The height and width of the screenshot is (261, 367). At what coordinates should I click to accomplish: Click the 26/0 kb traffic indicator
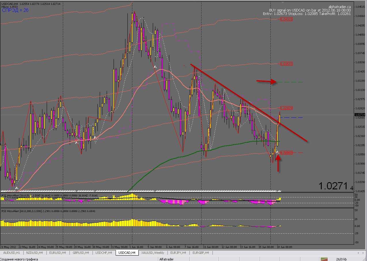coord(342,259)
